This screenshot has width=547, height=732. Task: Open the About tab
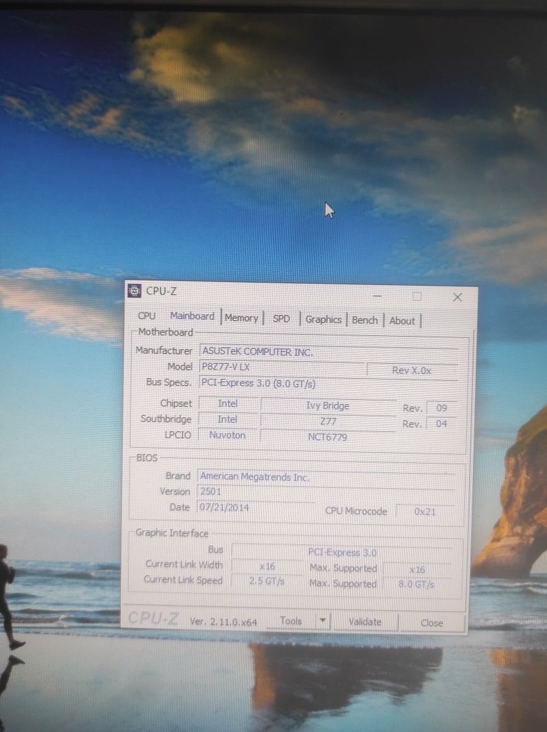[402, 321]
